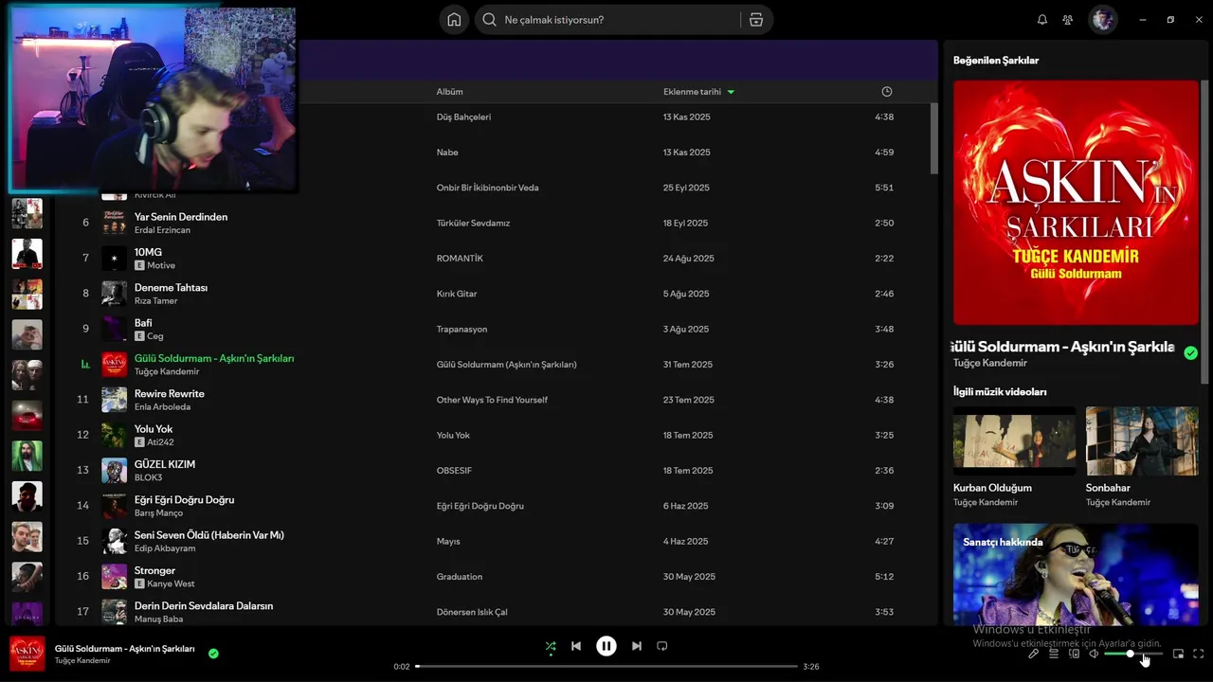Go to Spotify Home via house icon
This screenshot has width=1213, height=682.
point(454,20)
